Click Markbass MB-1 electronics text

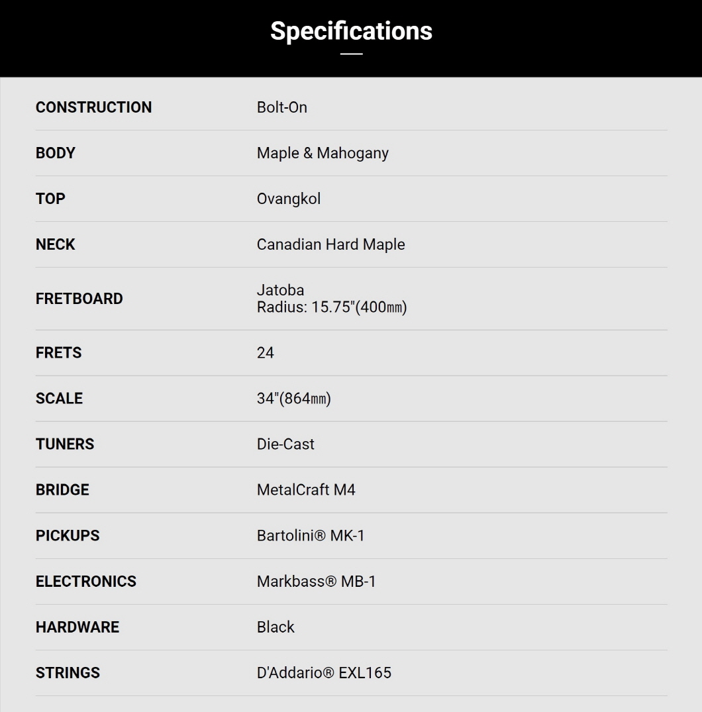[x=317, y=582]
